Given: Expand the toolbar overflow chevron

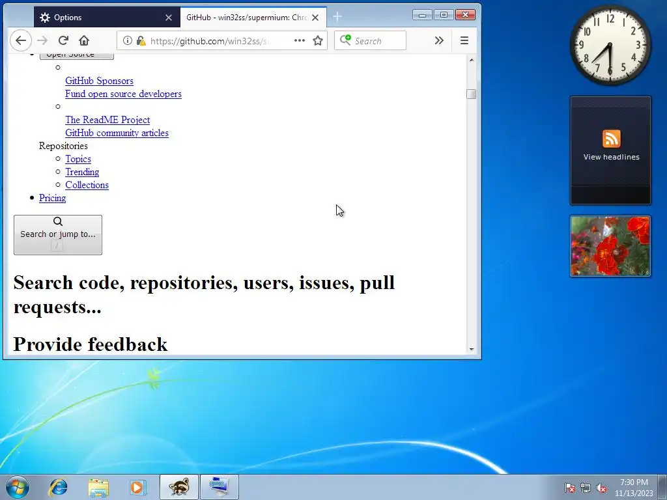Looking at the screenshot, I should (x=439, y=40).
